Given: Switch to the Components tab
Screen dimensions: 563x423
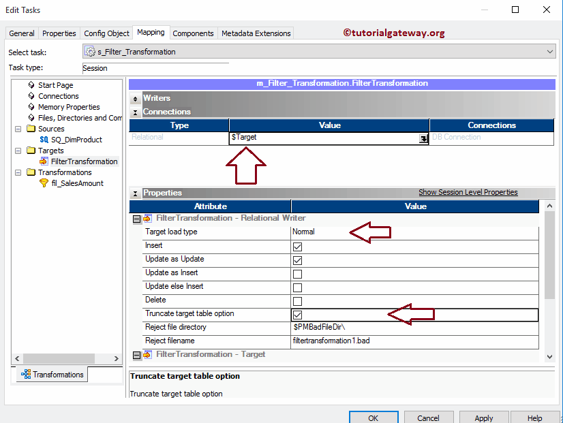Looking at the screenshot, I should [x=193, y=33].
